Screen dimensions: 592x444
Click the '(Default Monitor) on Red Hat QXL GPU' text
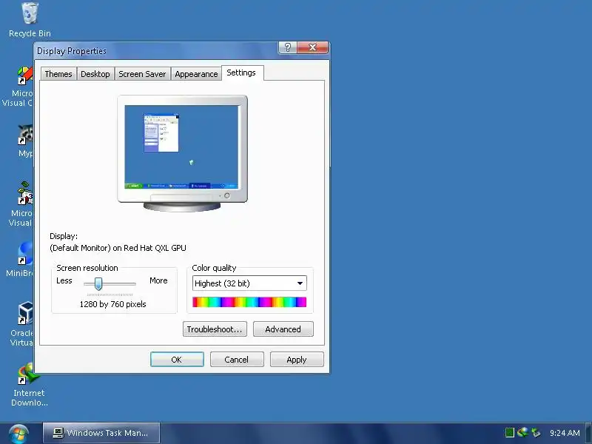(118, 248)
